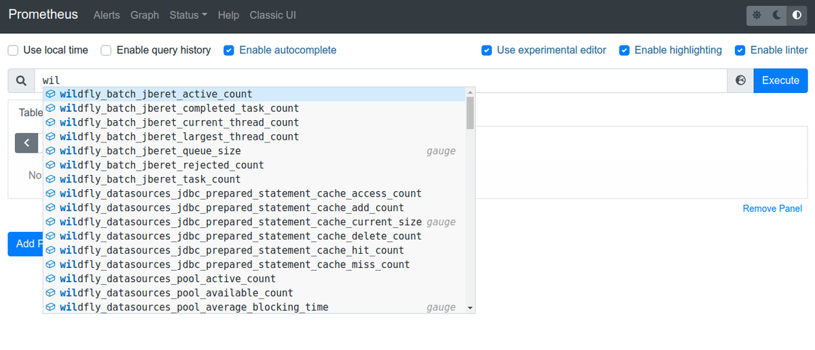815x350 pixels.
Task: Open the Status dropdown menu
Action: (188, 15)
